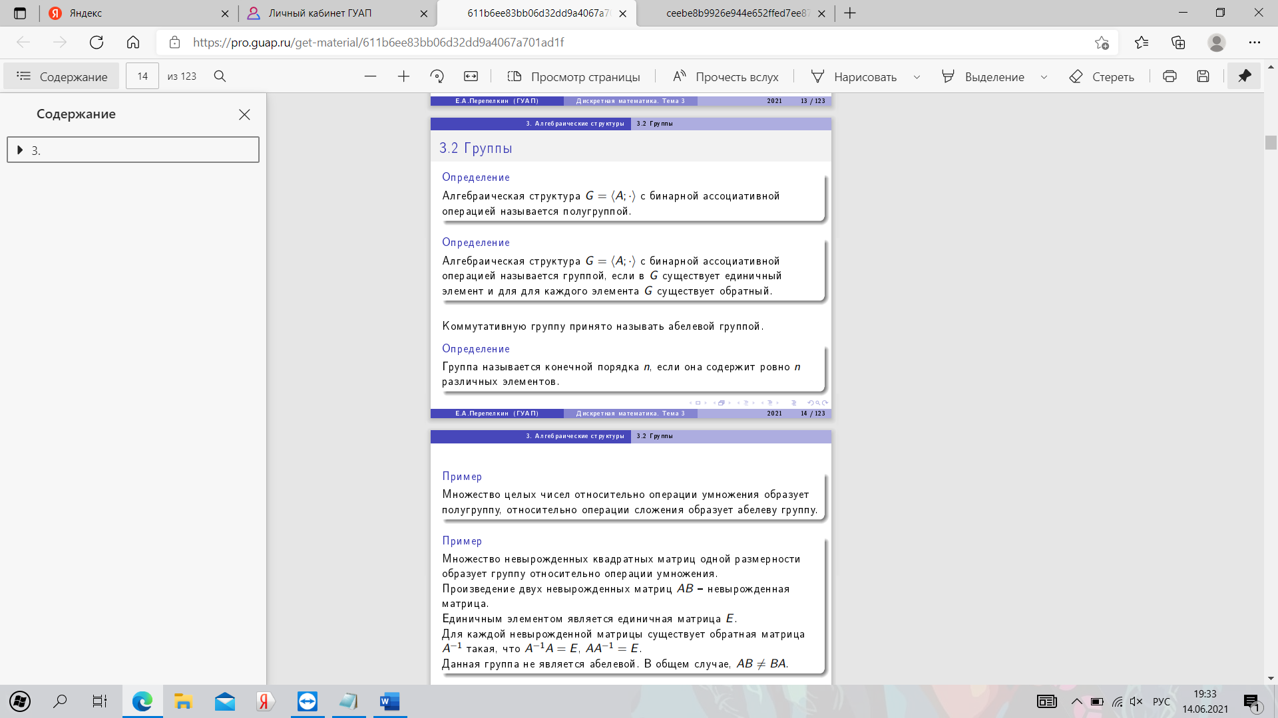Screen dimensions: 1278x718
Task: Open Просмотр страницы view options
Action: click(x=574, y=76)
